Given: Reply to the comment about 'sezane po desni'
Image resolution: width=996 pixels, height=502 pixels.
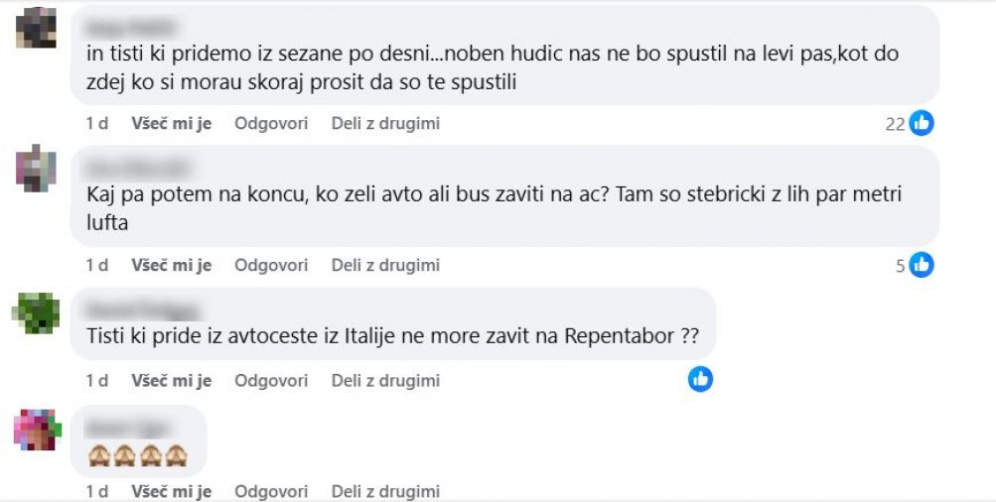Looking at the screenshot, I should [x=271, y=124].
